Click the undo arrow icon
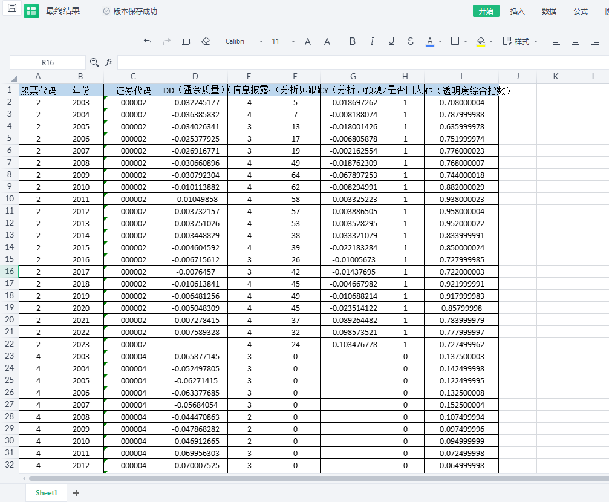609x502 pixels. [148, 41]
